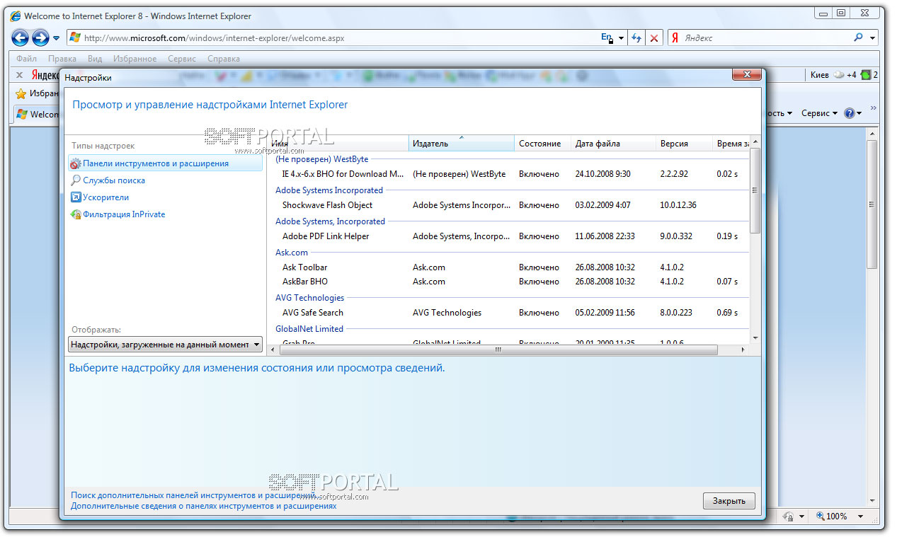897x537 pixels.
Task: Click the security zone lock status icon
Action: point(789,517)
